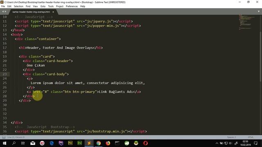Screen dimensions: 262x147
Task: Open the red screen recorder taskbar icon
Action: (42, 143)
